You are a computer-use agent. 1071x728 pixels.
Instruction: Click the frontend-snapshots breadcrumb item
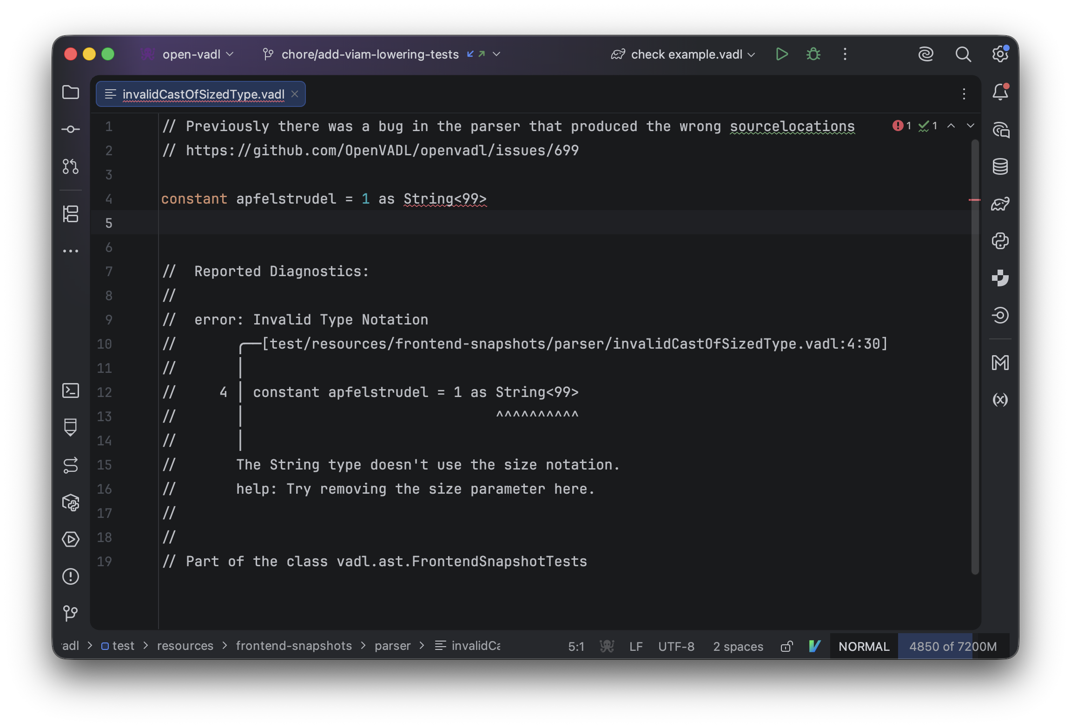tap(294, 646)
